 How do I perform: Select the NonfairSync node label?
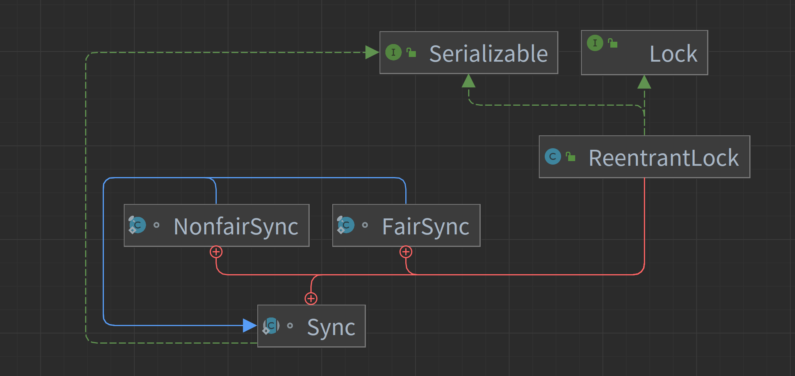pyautogui.click(x=236, y=227)
